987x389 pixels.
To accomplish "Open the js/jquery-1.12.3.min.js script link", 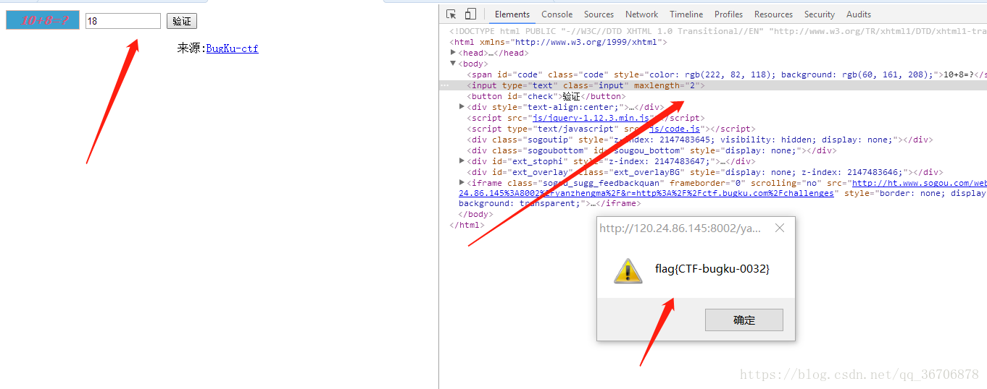I will click(x=592, y=118).
